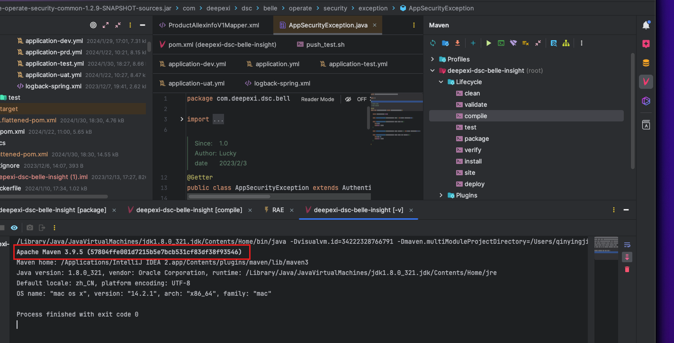Image resolution: width=674 pixels, height=343 pixels.
Task: Toggle Reader Mode eye icon in editor
Action: click(348, 99)
